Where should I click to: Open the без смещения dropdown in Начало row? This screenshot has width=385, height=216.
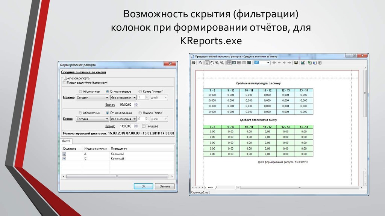pyautogui.click(x=123, y=97)
